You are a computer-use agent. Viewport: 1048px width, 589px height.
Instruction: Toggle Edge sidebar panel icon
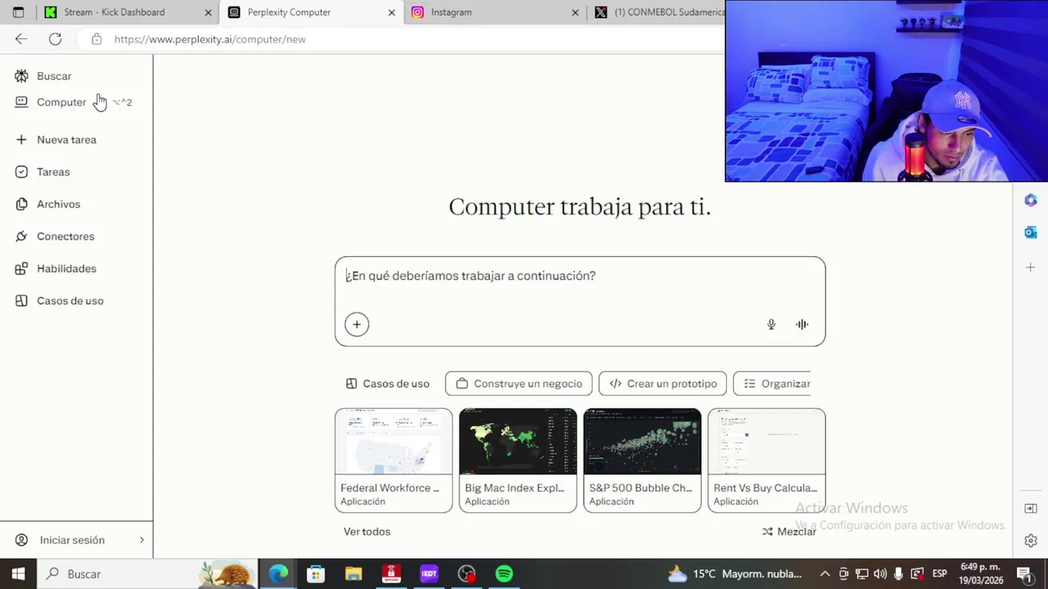(1031, 509)
